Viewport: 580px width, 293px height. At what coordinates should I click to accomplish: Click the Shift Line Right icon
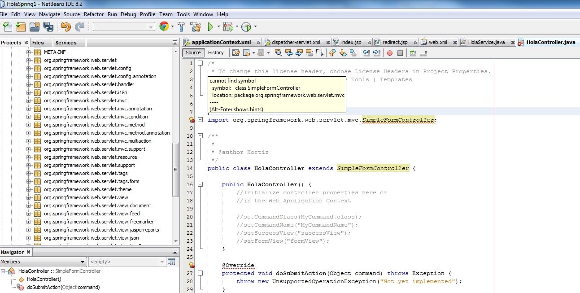tap(377, 53)
